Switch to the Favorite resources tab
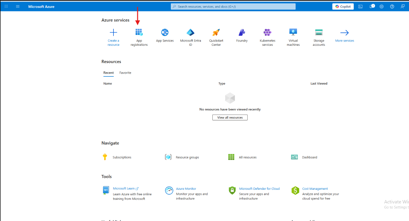409x221 pixels. 125,73
